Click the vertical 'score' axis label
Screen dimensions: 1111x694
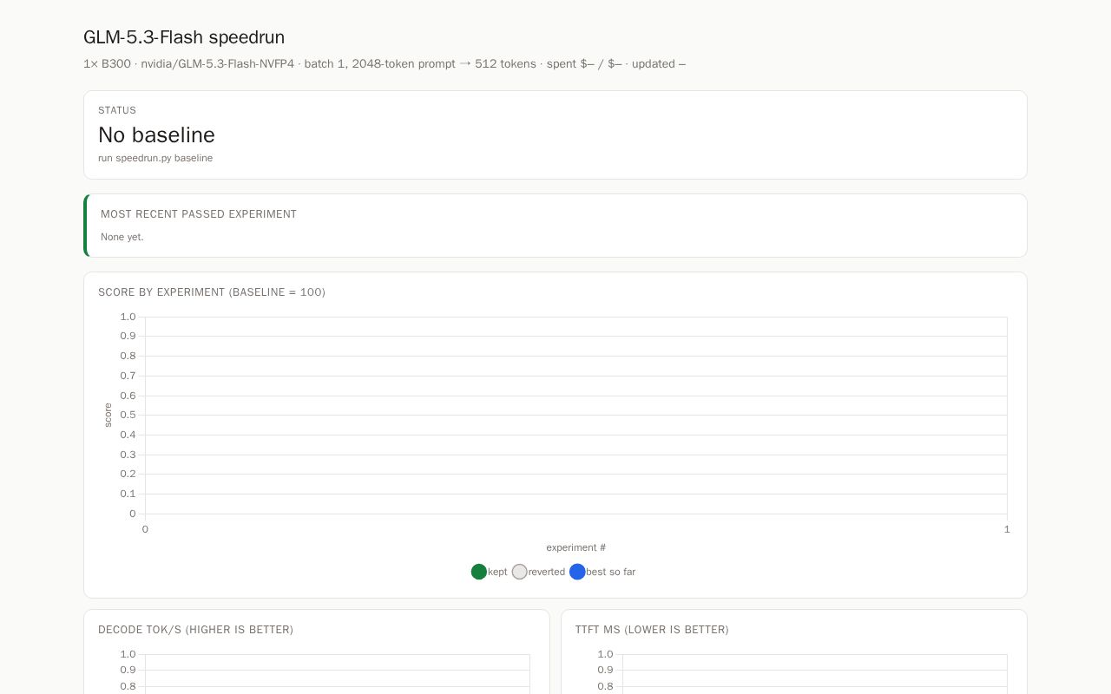tap(108, 415)
